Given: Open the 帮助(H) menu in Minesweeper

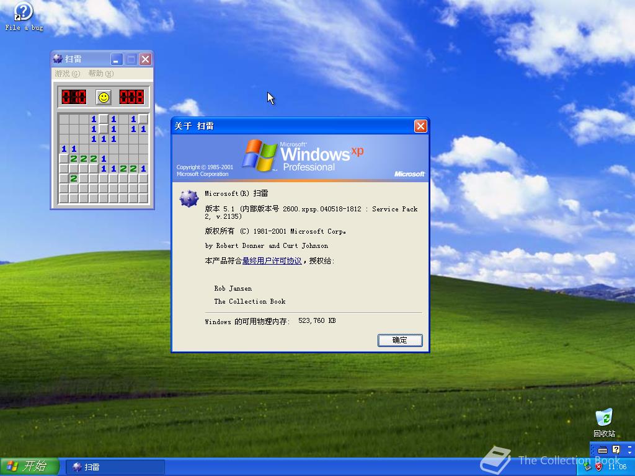Looking at the screenshot, I should 101,74.
